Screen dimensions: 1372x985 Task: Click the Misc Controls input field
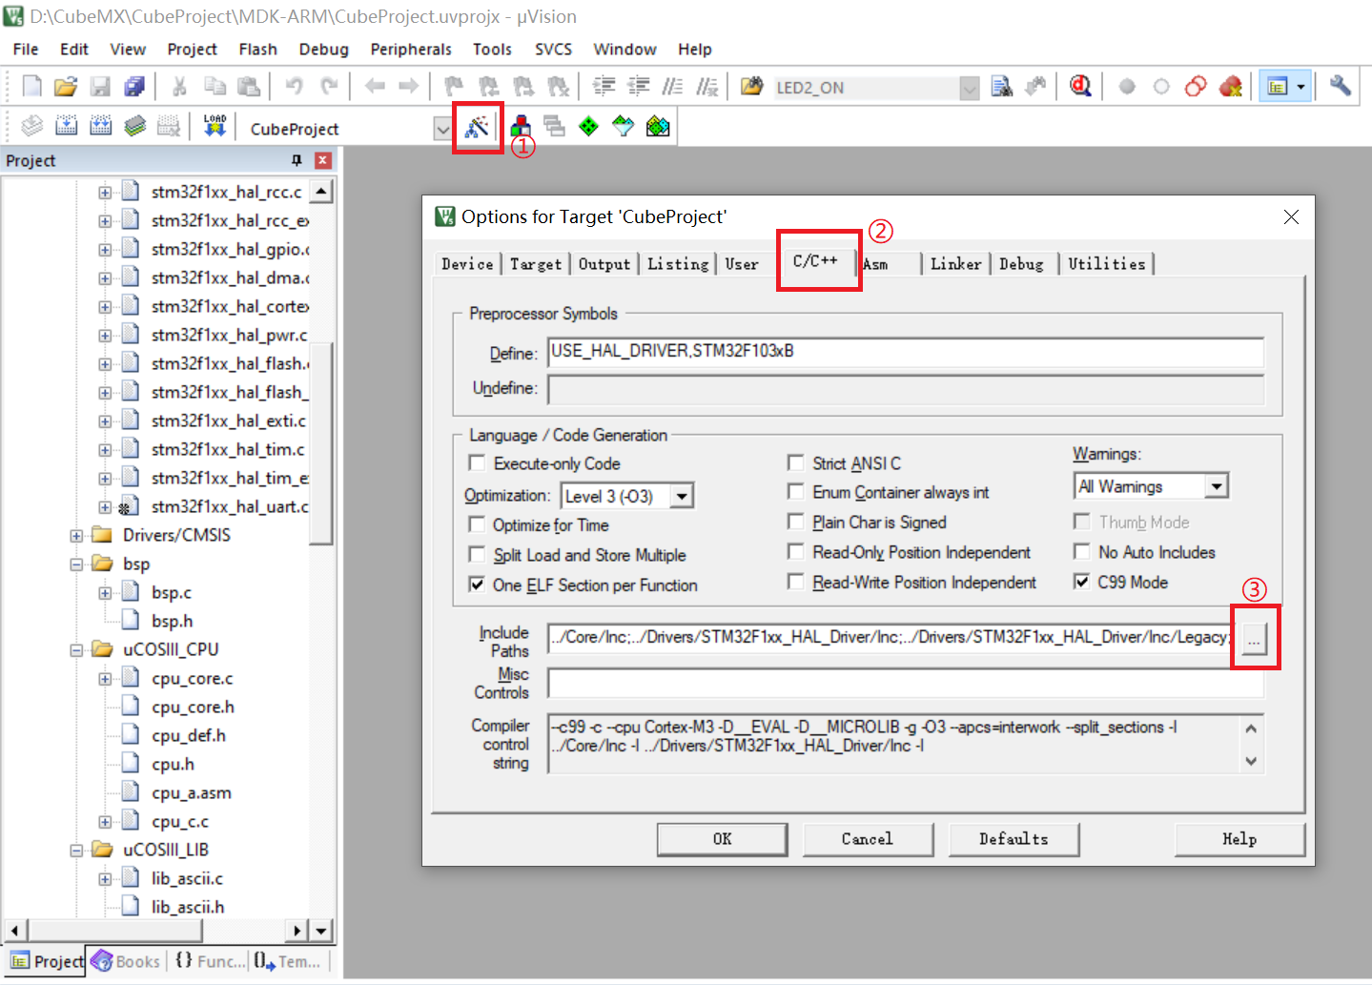coord(906,683)
